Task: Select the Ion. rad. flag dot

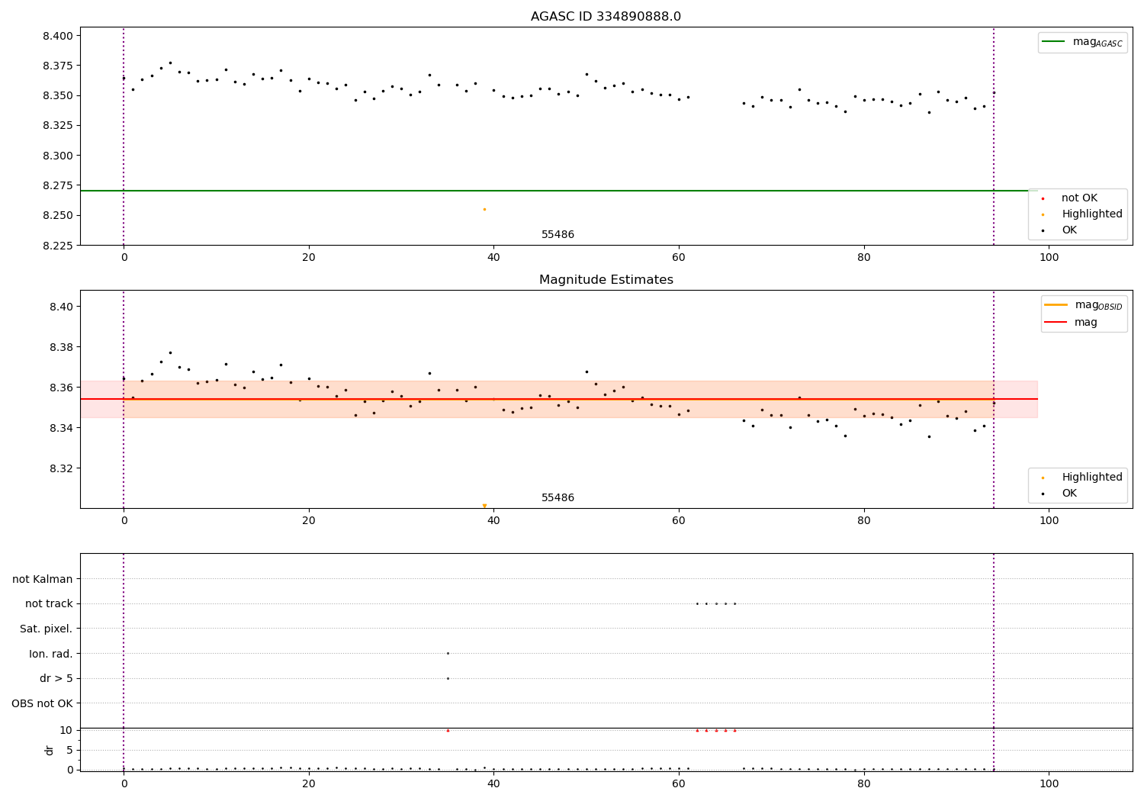Action: coord(448,653)
